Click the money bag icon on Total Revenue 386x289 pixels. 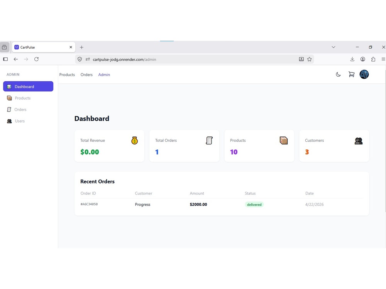pos(134,141)
